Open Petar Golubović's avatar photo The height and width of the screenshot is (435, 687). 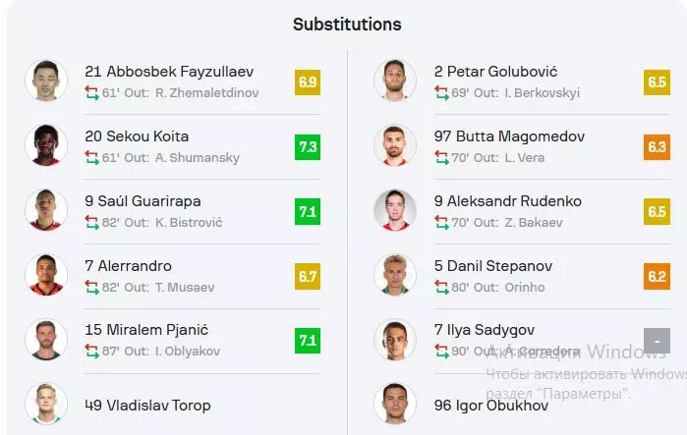click(x=395, y=81)
